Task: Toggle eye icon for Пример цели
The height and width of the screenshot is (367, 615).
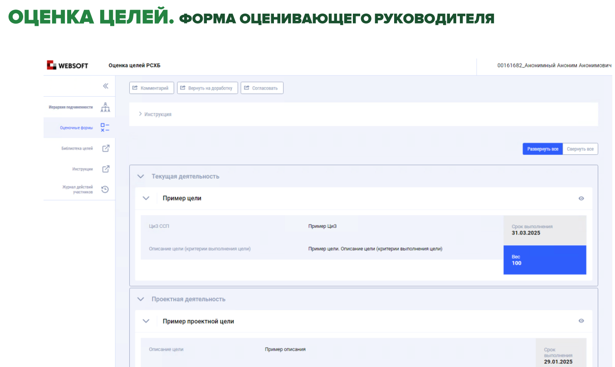Action: pyautogui.click(x=581, y=198)
